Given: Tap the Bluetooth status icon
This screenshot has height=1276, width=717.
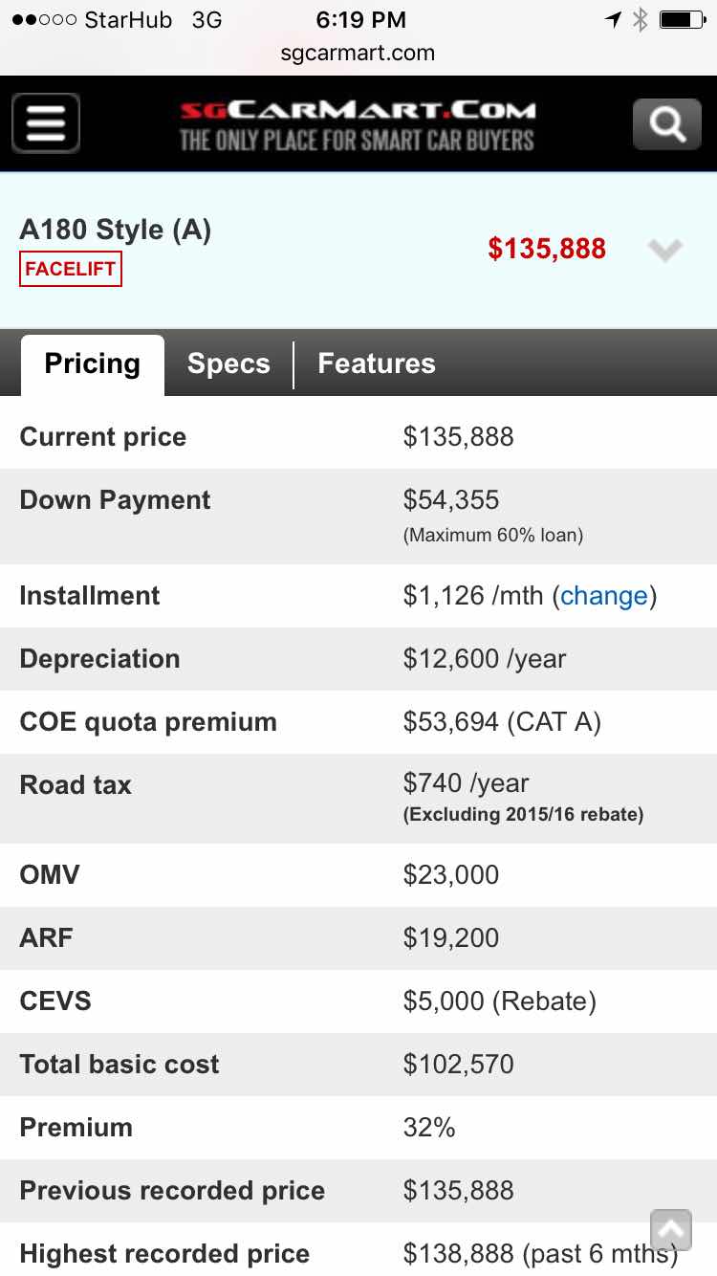Looking at the screenshot, I should point(640,19).
